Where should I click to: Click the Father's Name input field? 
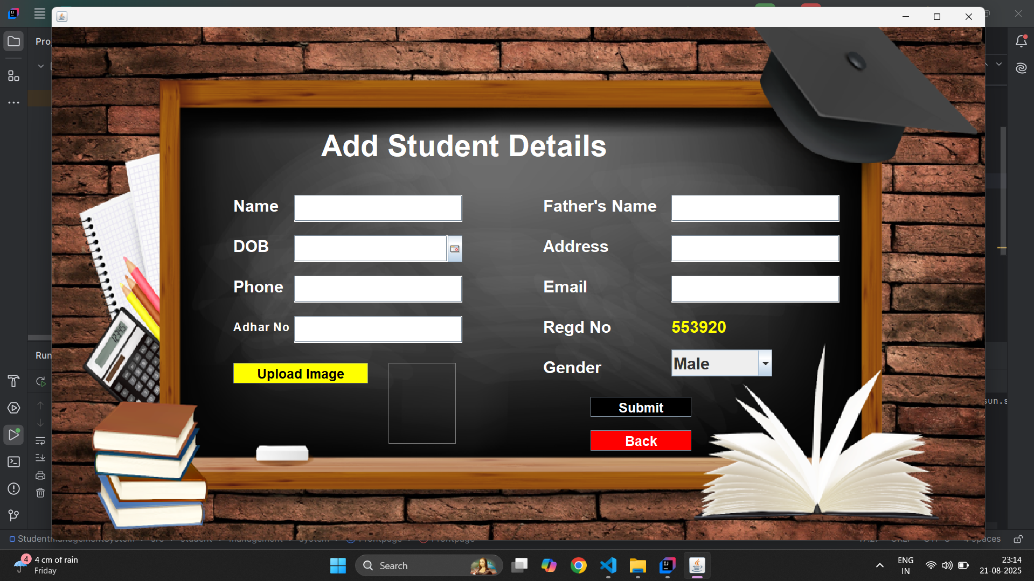tap(754, 208)
